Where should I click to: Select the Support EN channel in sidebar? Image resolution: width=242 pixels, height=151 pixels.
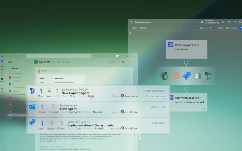click(16, 115)
